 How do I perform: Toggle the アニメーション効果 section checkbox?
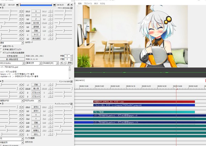(71, 81)
